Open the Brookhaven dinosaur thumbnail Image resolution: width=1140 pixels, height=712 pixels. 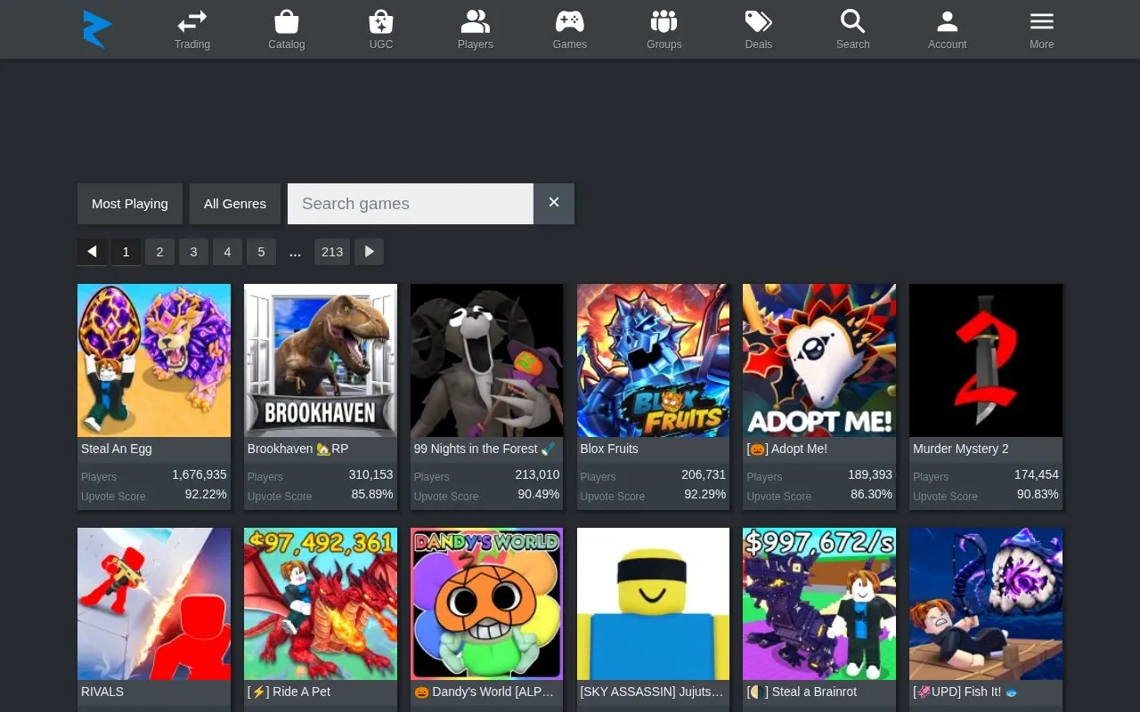(x=321, y=360)
